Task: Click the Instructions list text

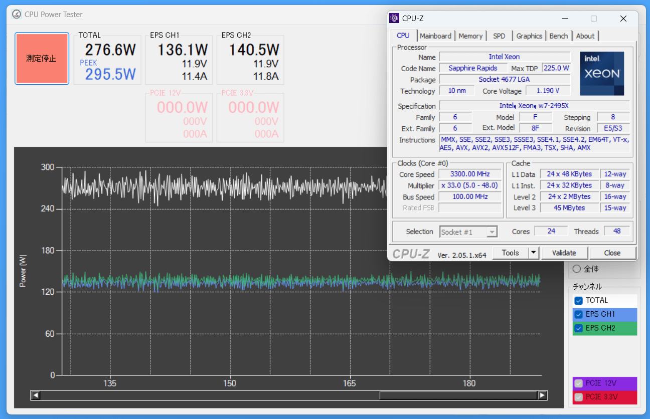Action: [535, 144]
